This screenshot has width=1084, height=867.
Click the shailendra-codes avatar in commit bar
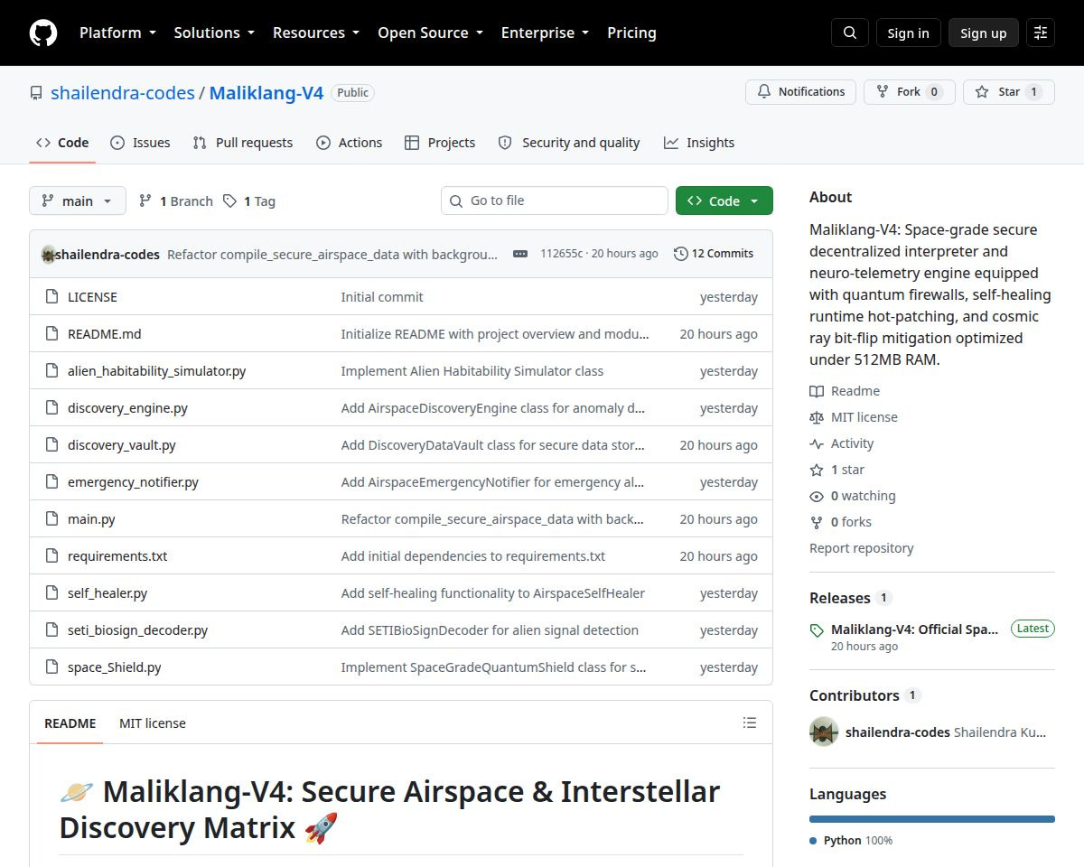pyautogui.click(x=49, y=254)
